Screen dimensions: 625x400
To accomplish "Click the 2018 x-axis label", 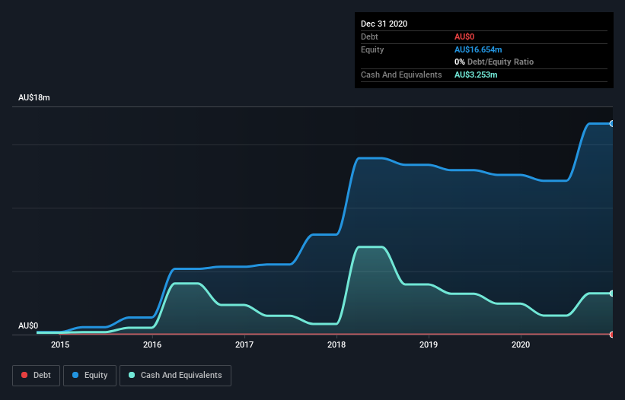I will pyautogui.click(x=336, y=344).
